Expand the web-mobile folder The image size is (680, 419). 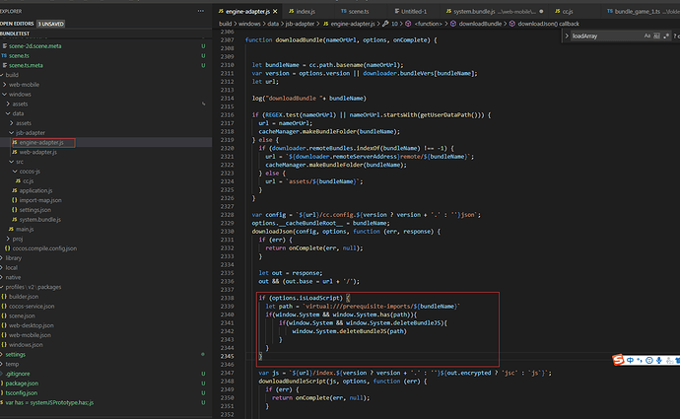point(22,85)
